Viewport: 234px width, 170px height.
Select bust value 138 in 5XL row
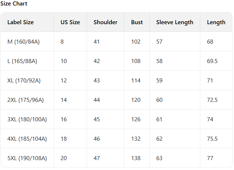[x=136, y=158]
